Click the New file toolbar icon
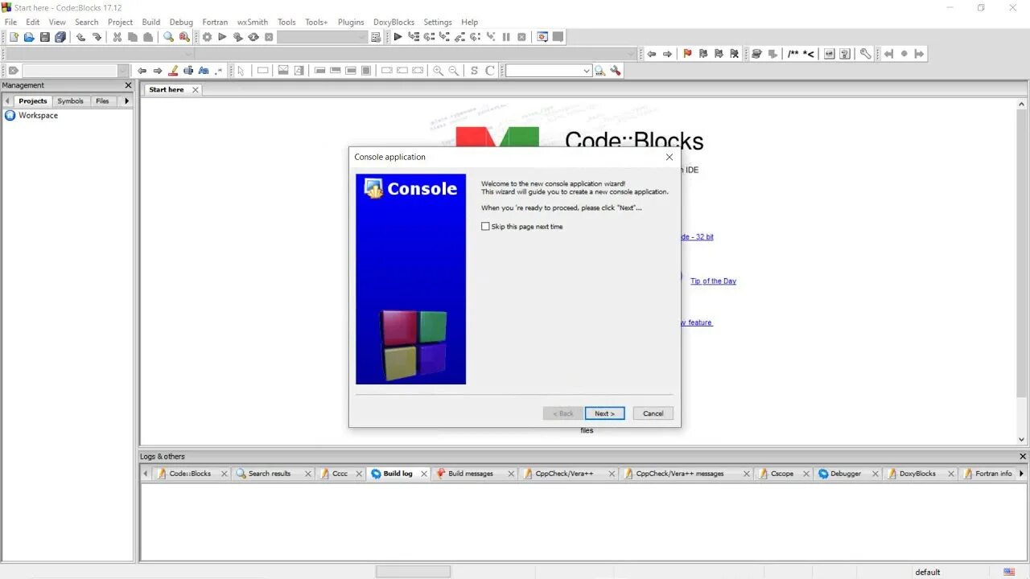The height and width of the screenshot is (579, 1030). [14, 37]
